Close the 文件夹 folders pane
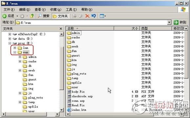Screen dimensions: 190x118 tap(61, 29)
